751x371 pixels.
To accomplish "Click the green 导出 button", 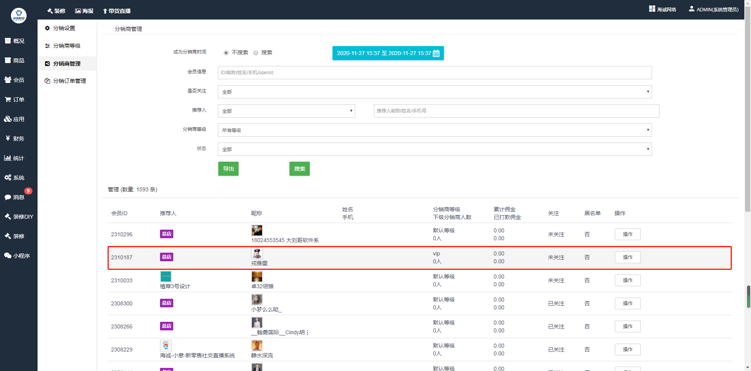I will (228, 169).
